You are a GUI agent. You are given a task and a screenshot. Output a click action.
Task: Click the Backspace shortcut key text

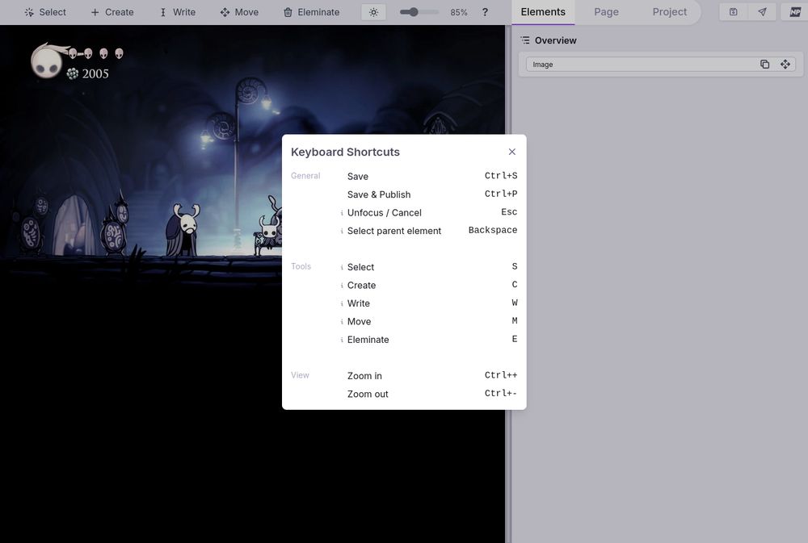click(x=493, y=230)
